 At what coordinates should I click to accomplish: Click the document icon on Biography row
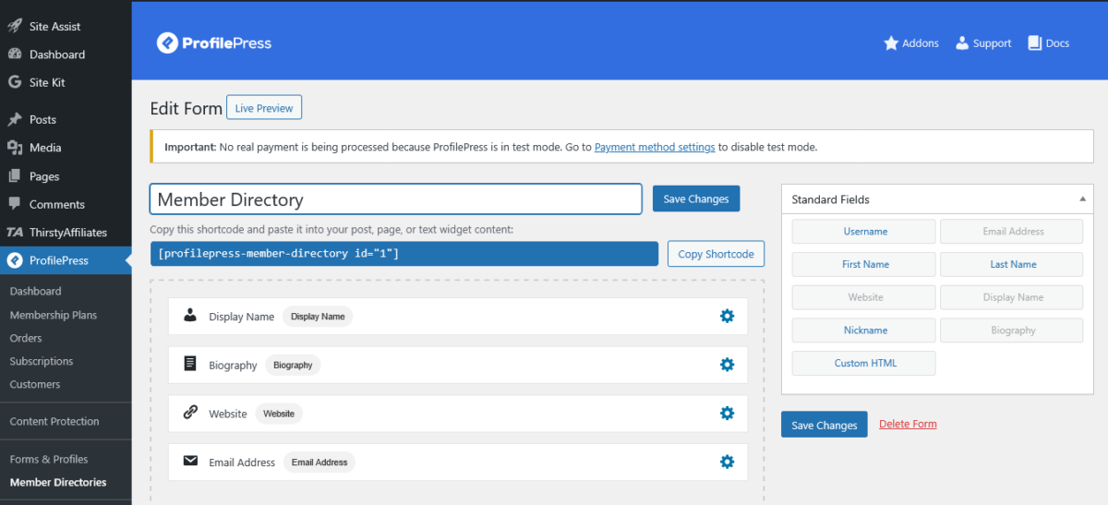190,364
